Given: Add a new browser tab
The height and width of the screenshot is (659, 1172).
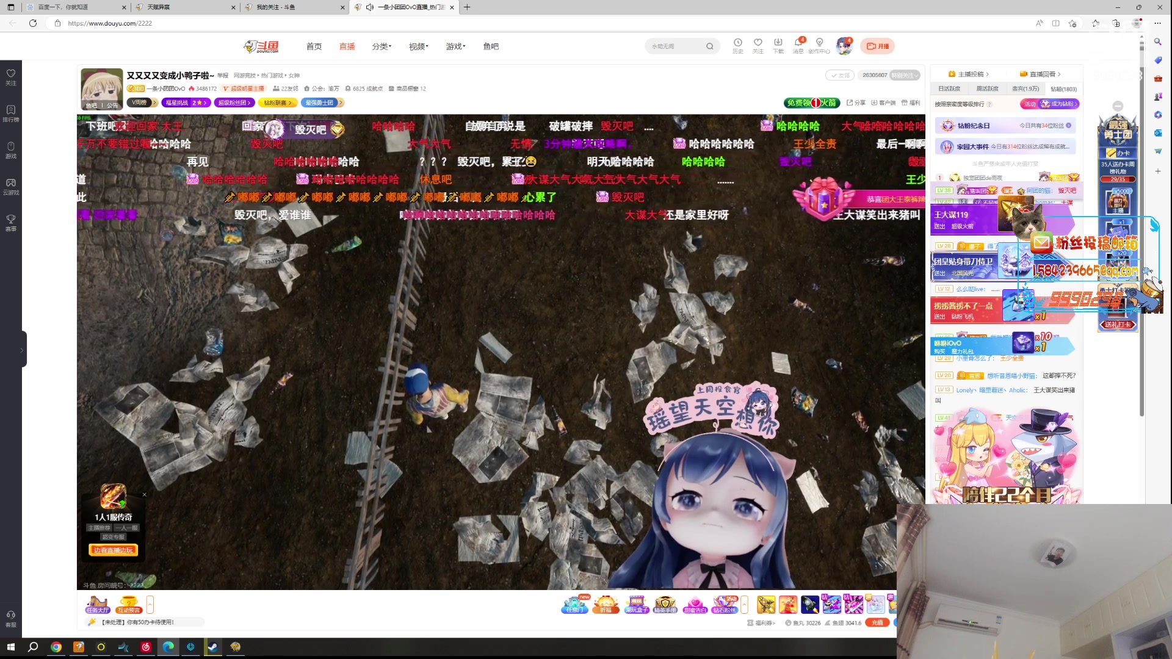Looking at the screenshot, I should click(x=467, y=7).
